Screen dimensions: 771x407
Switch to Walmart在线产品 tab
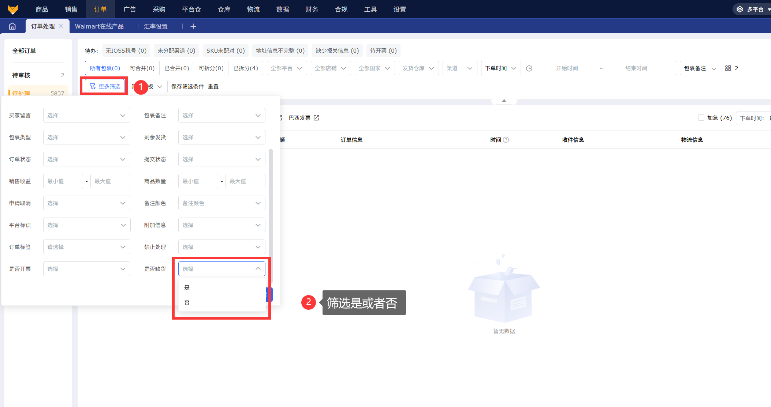[99, 26]
